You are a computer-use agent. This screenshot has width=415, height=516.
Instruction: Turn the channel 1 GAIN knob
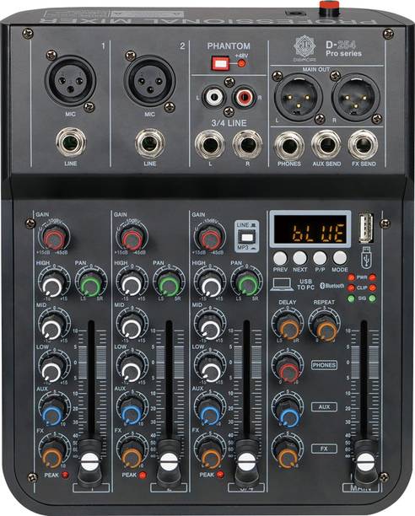pos(55,239)
